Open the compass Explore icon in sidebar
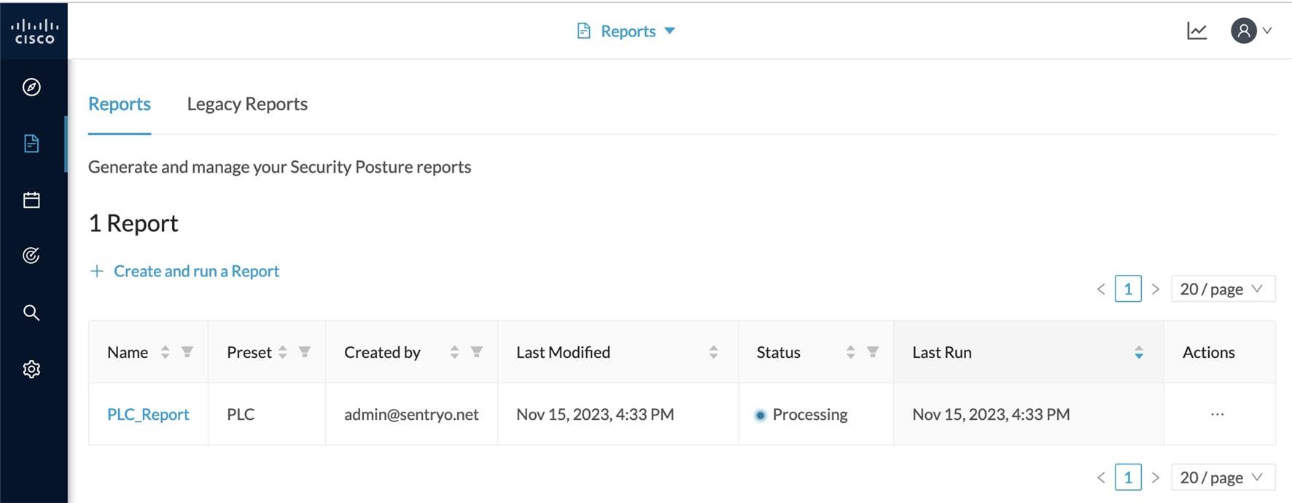Viewport: 1292px width, 503px height. tap(31, 87)
